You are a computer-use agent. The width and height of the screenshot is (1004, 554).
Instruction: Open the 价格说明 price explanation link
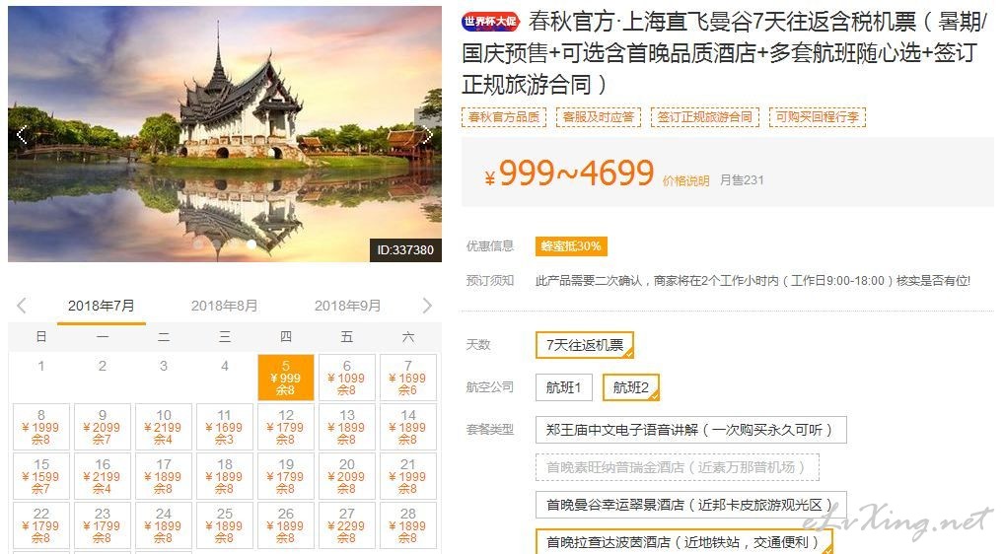click(685, 181)
